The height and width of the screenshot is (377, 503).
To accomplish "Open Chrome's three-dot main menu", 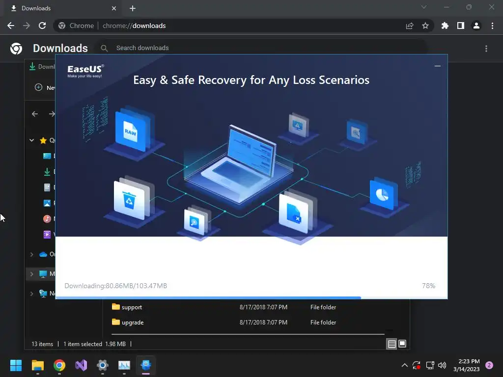I will [492, 26].
